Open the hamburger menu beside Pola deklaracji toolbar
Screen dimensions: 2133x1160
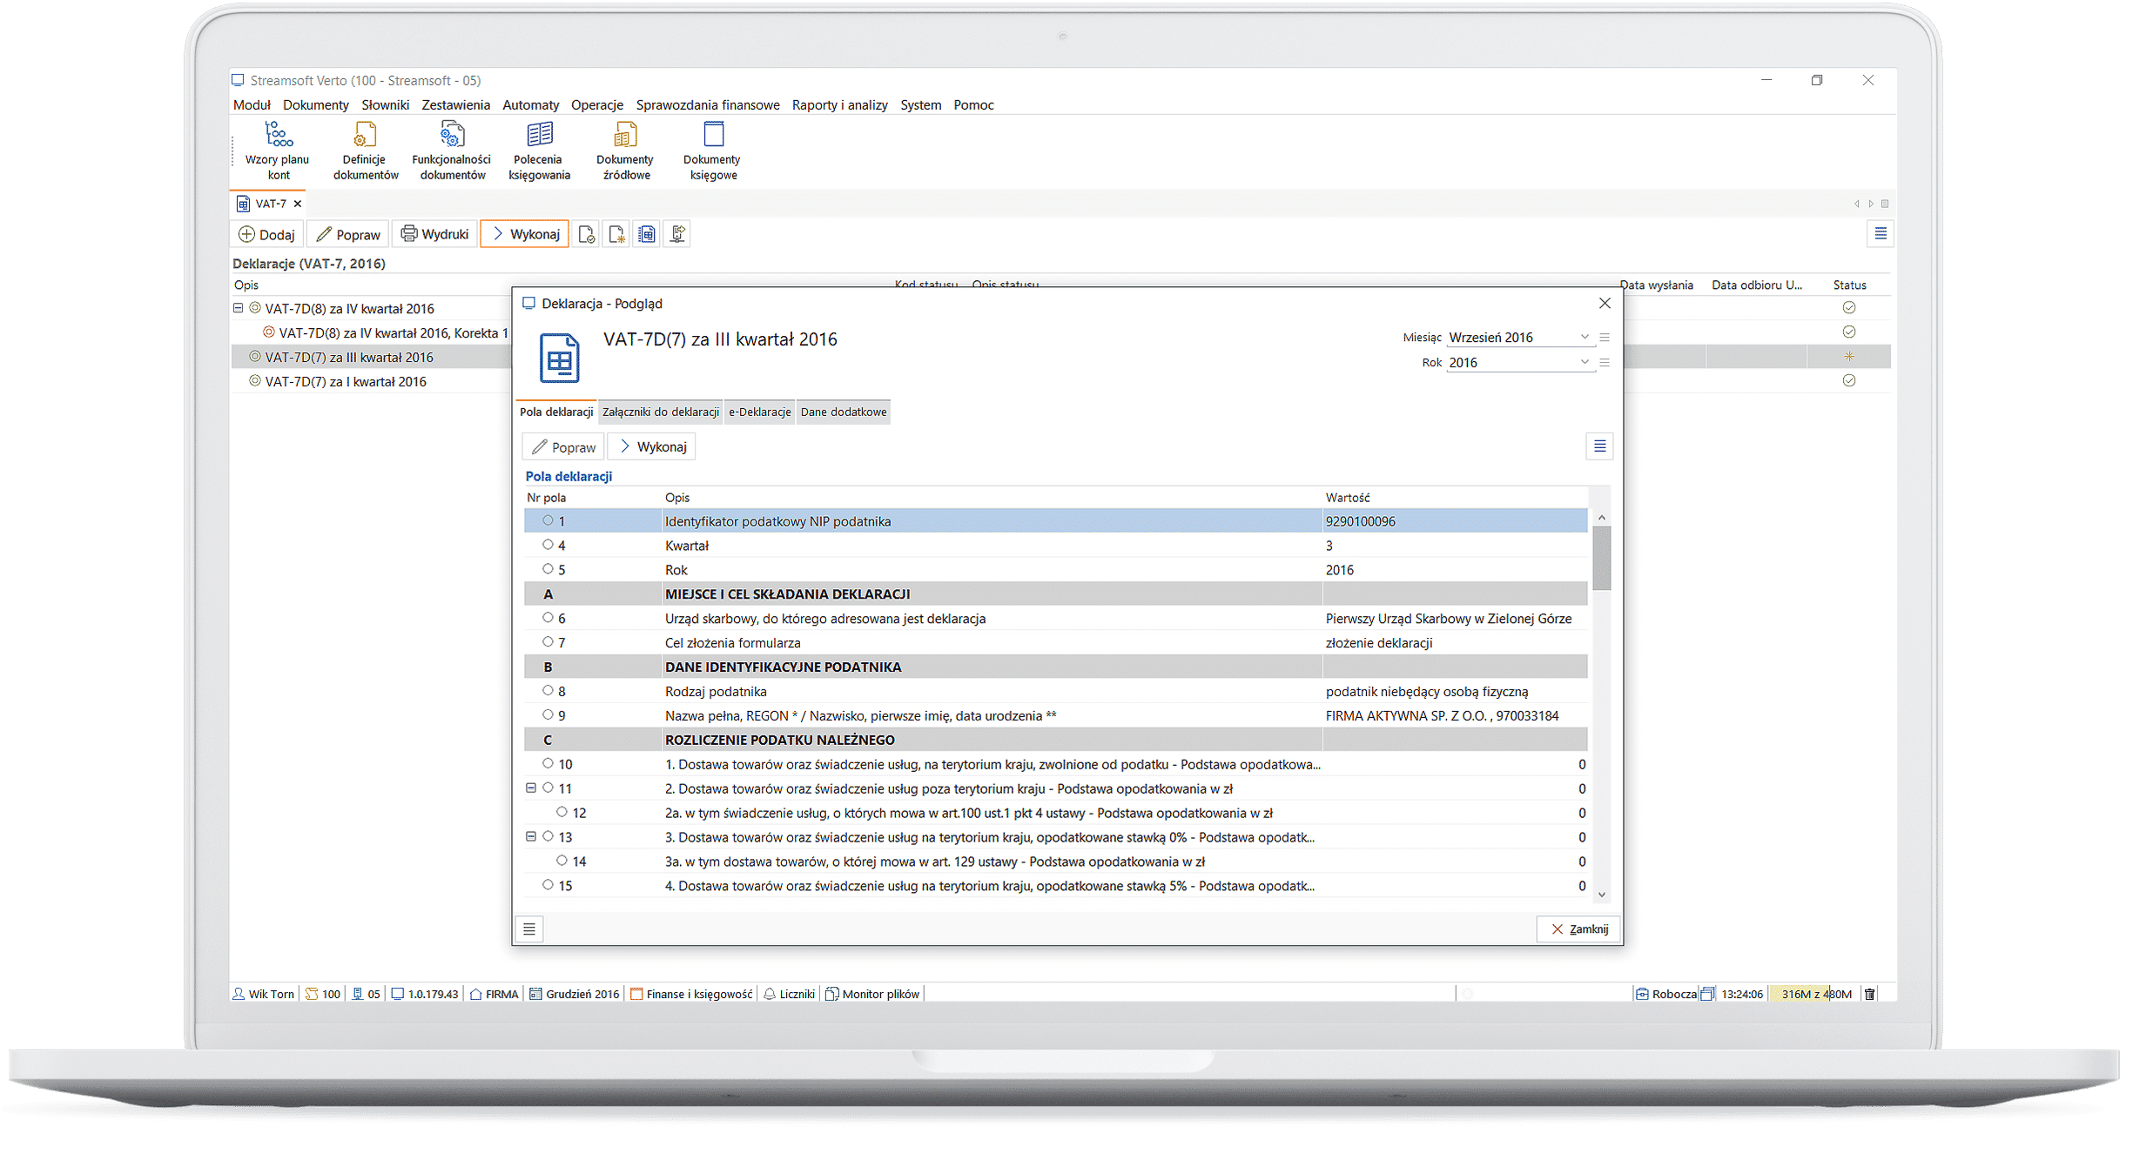1599,446
